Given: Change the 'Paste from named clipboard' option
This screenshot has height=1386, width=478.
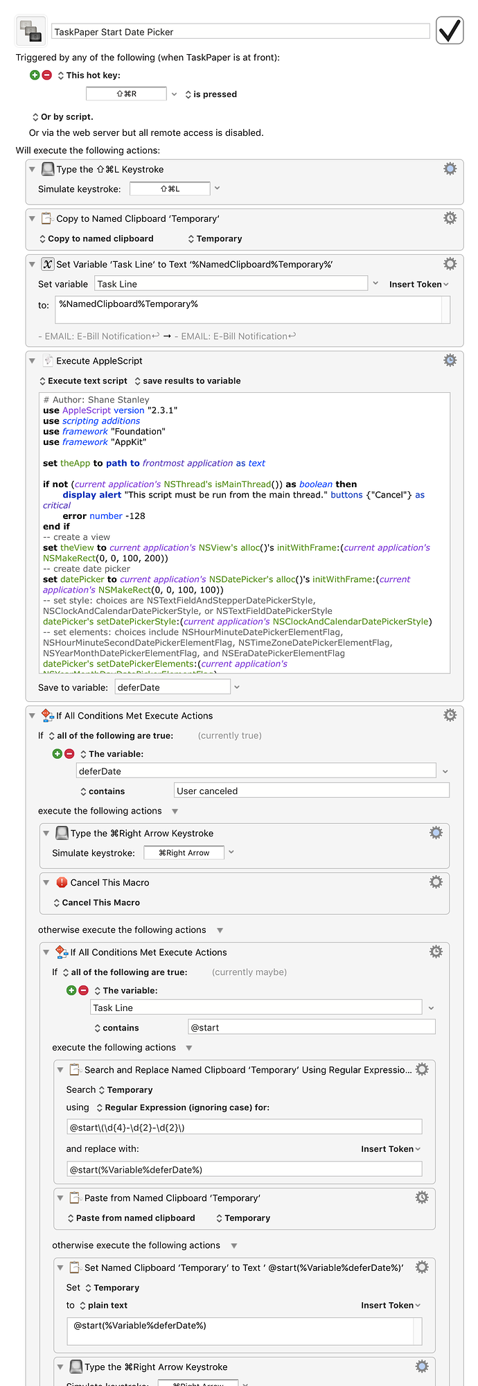Looking at the screenshot, I should click(x=131, y=1218).
